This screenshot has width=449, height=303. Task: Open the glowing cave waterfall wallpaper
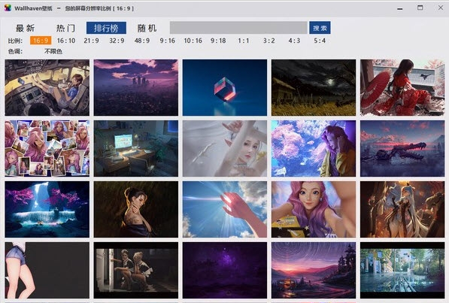pyautogui.click(x=47, y=209)
